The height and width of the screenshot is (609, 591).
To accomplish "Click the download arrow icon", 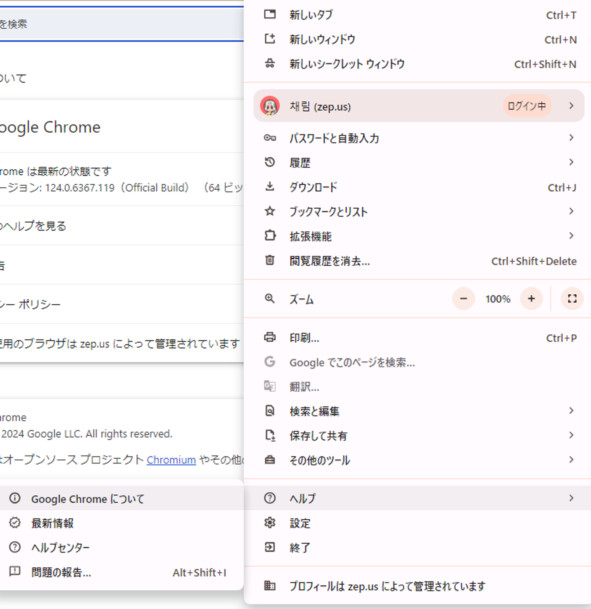I will pos(270,187).
